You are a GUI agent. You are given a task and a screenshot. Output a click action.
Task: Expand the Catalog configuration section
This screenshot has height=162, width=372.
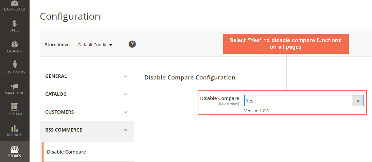pos(87,94)
